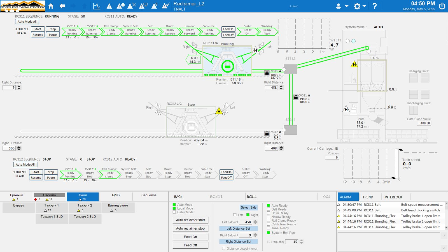
Task: Select the Belt head blocking switch alarm row
Action: [391, 210]
